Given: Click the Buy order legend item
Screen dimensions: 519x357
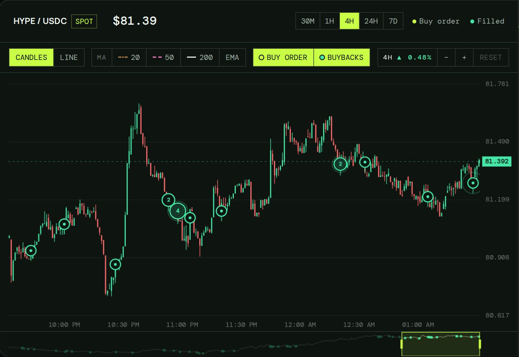Looking at the screenshot, I should [x=436, y=21].
